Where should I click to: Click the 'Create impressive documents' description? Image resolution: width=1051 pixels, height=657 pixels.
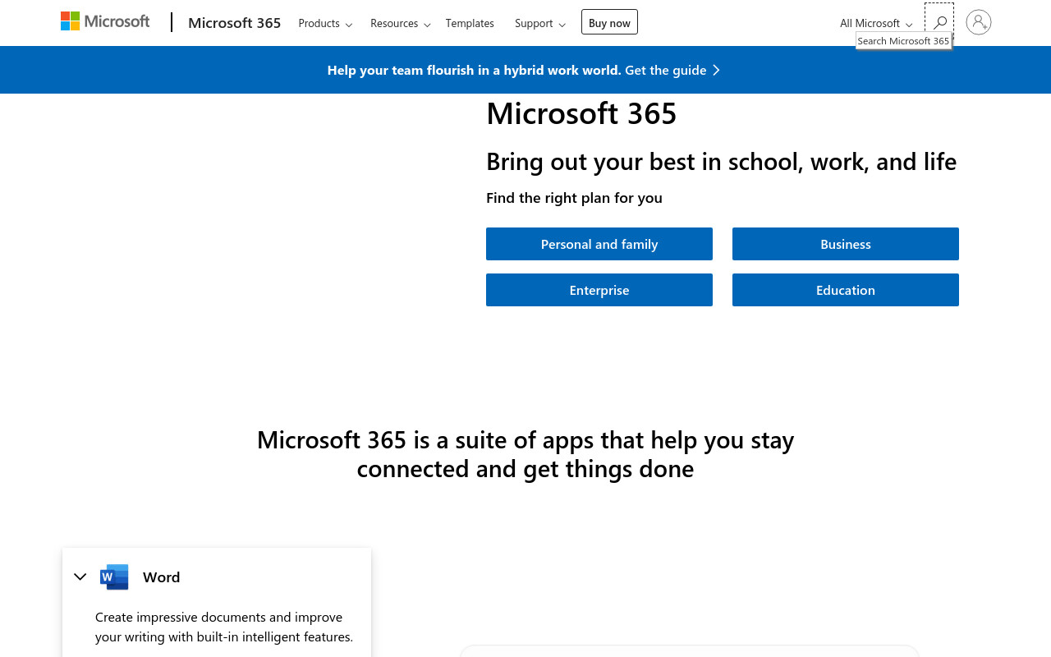224,627
